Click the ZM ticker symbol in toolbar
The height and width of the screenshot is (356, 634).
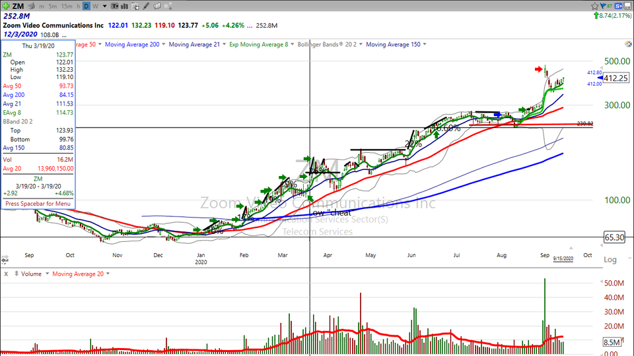pyautogui.click(x=18, y=6)
